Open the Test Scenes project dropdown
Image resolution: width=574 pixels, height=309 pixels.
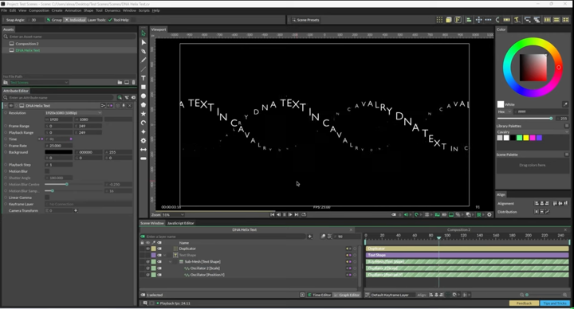coord(39,82)
